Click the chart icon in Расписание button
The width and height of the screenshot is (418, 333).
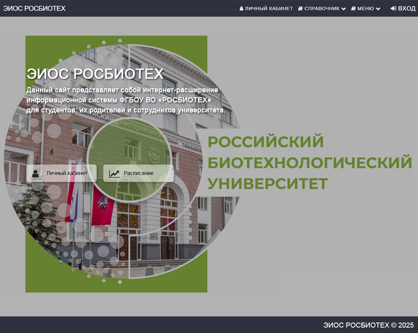(114, 173)
